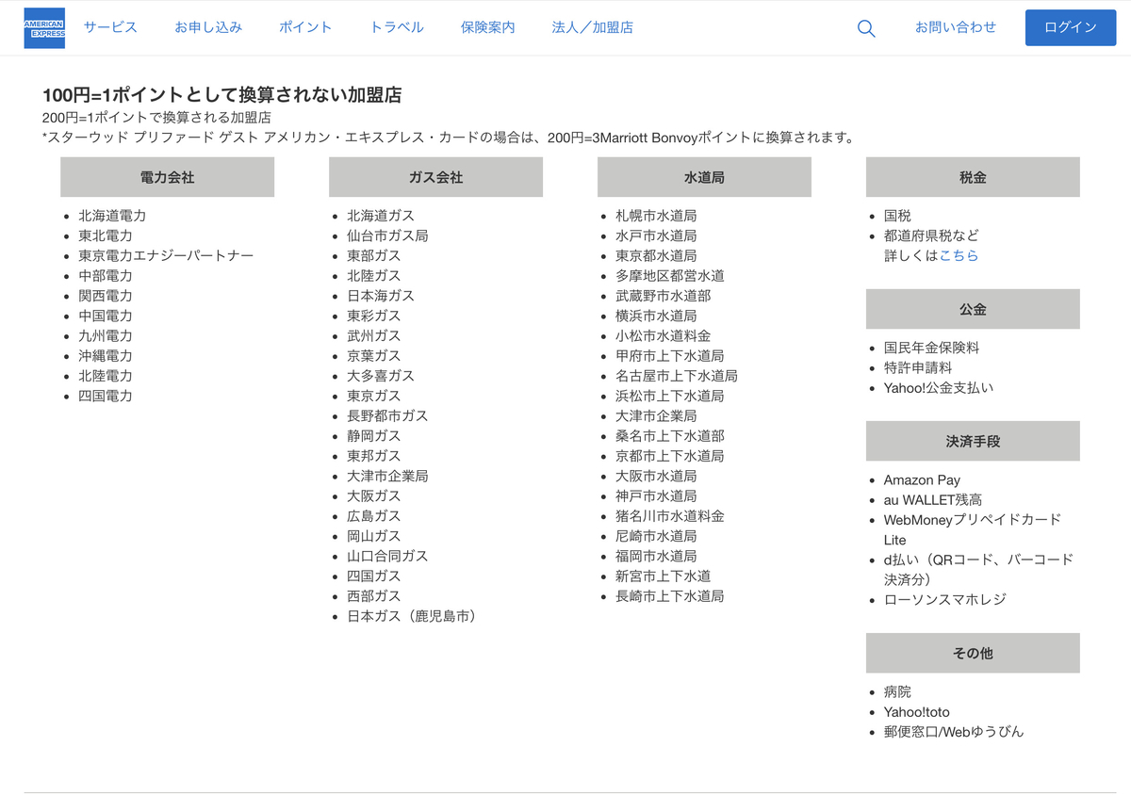Click the 長崎市上下水道局 entry
The image size is (1131, 795).
click(670, 596)
